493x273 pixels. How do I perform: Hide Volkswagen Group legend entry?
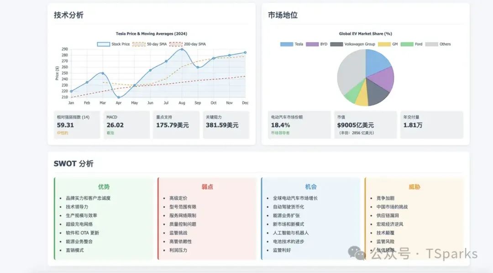click(336, 44)
